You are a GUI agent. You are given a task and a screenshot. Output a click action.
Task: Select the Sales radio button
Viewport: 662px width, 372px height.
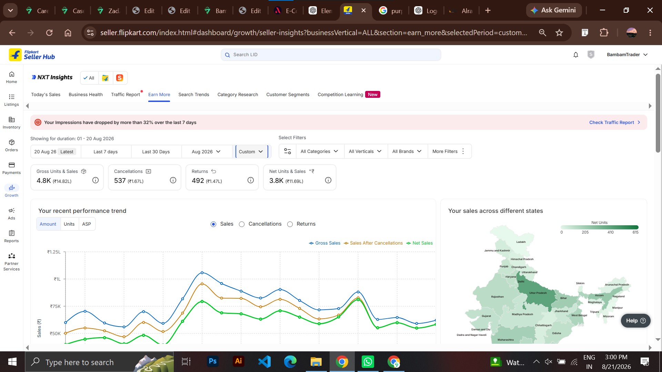click(213, 224)
